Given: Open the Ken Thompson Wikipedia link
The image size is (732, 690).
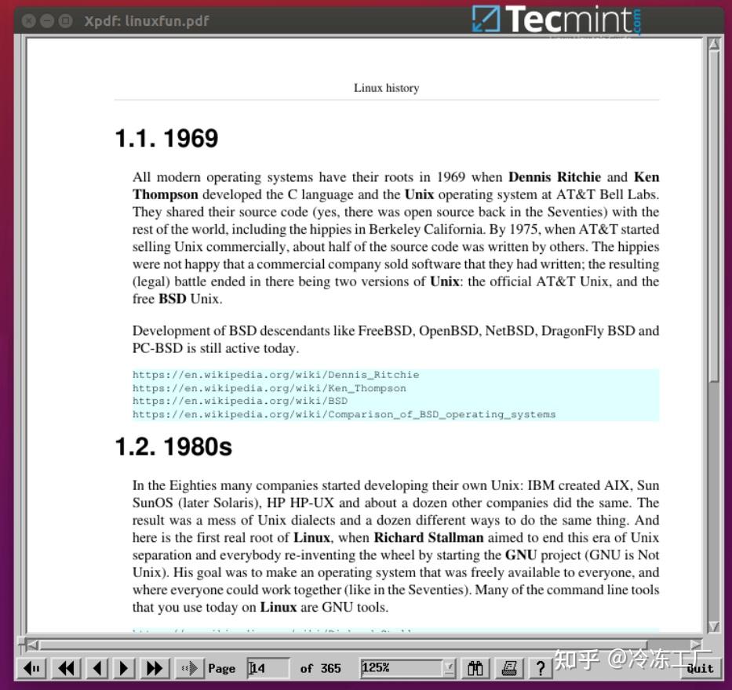Looking at the screenshot, I should click(x=270, y=388).
